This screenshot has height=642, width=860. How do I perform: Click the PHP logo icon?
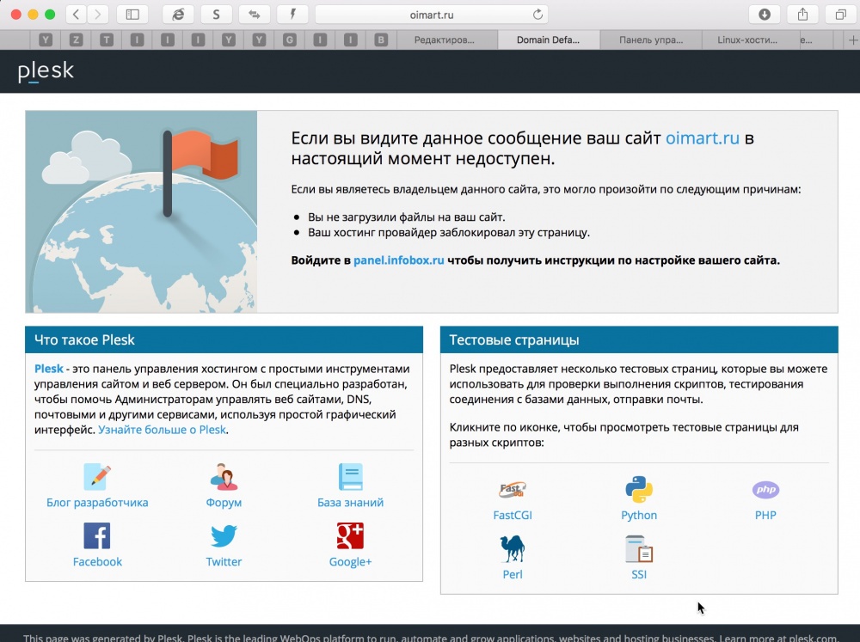click(765, 489)
